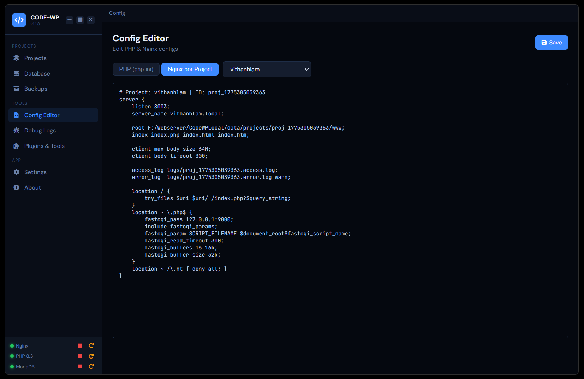The image size is (584, 379).
Task: Go to the Projects page
Action: (x=35, y=58)
